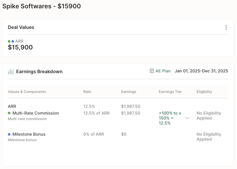Click the 12.5% of ARR rate cell
This screenshot has height=169, width=237.
tap(96, 113)
